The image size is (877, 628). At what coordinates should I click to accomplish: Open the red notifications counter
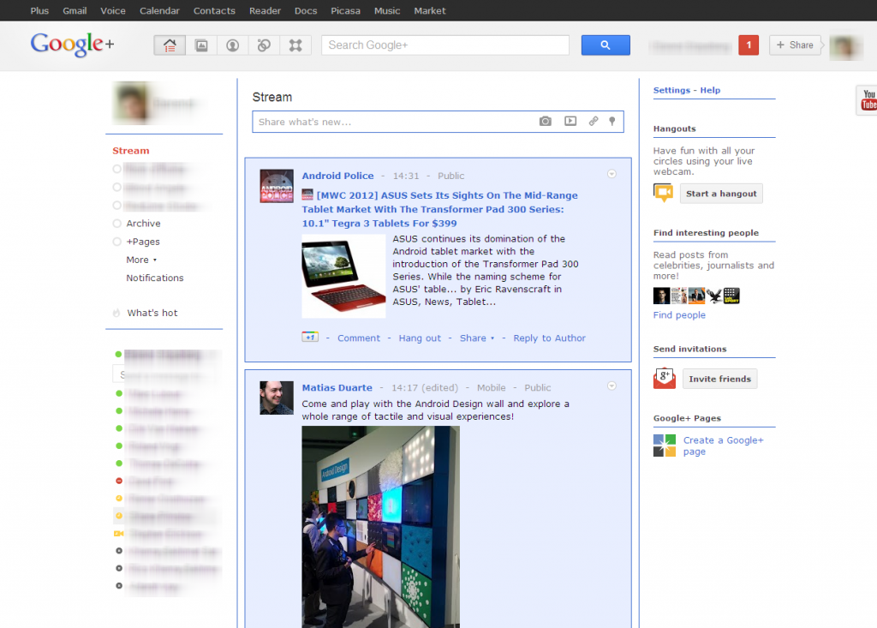pos(749,45)
